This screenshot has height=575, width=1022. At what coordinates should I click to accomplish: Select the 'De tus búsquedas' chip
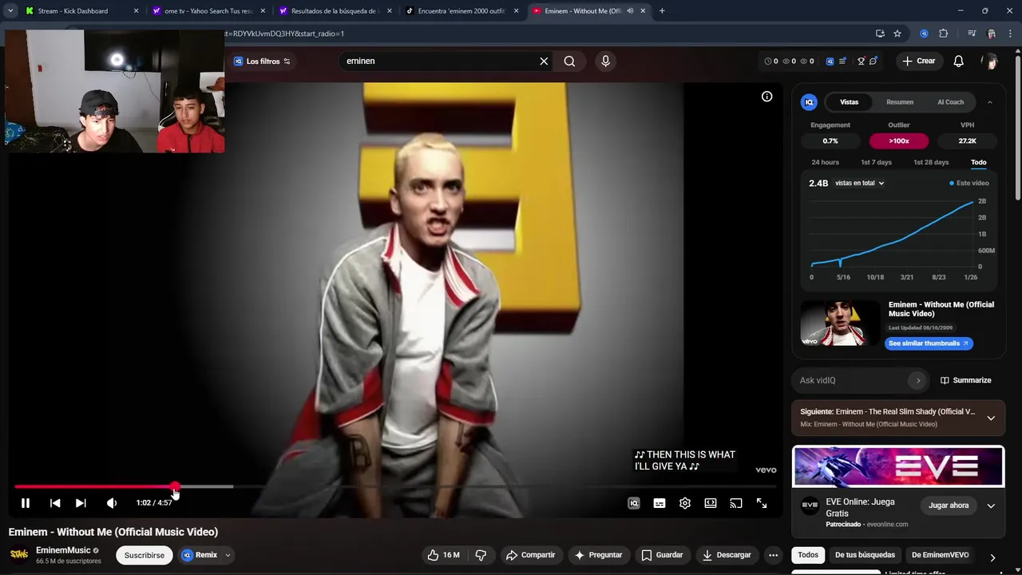tap(865, 555)
